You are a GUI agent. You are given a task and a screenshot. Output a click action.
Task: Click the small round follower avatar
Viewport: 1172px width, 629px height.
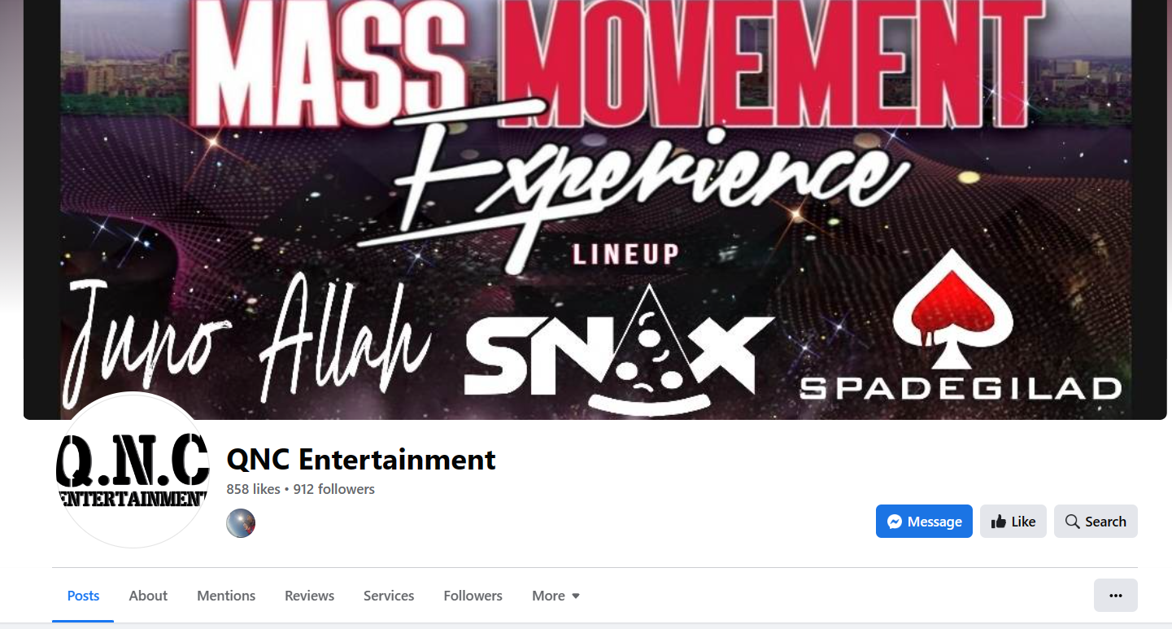pyautogui.click(x=241, y=523)
